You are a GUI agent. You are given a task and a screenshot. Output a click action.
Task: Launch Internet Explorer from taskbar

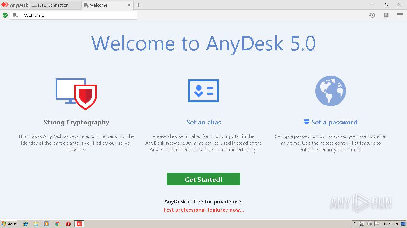click(25, 224)
